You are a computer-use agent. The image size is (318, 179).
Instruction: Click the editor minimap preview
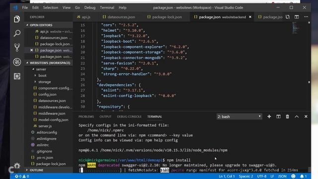(296, 28)
